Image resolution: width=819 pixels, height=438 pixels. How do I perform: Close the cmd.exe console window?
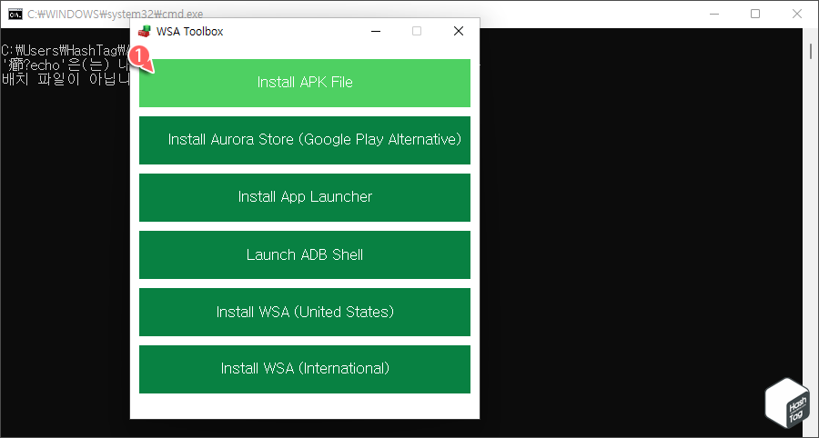pos(797,14)
